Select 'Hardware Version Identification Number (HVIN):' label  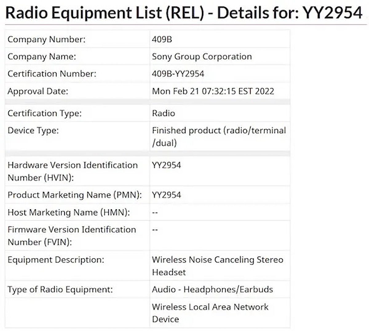[73, 171]
